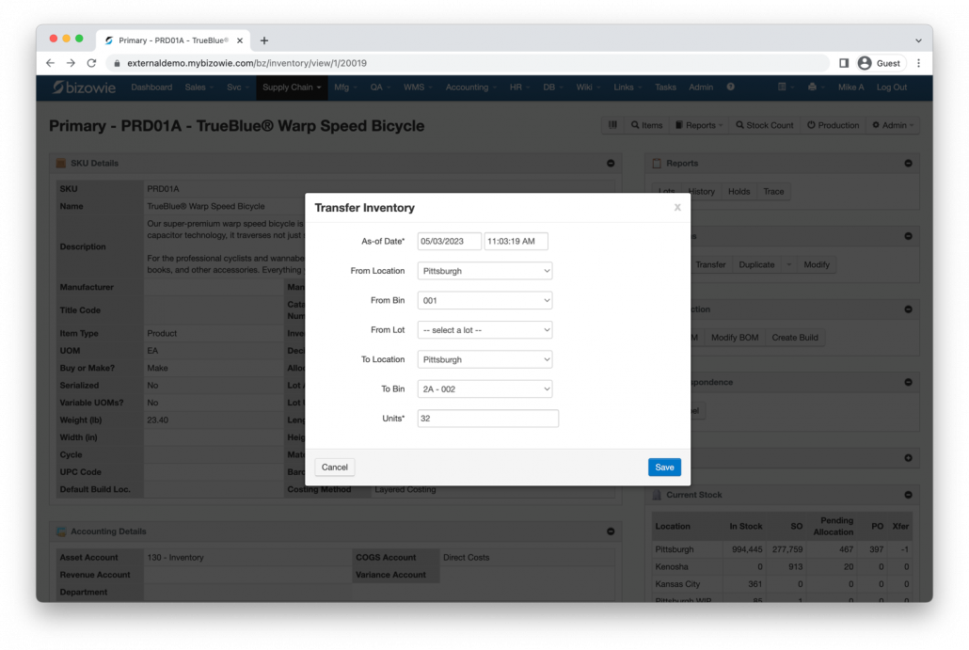Go back using the browser arrow
Image resolution: width=969 pixels, height=650 pixels.
(50, 63)
